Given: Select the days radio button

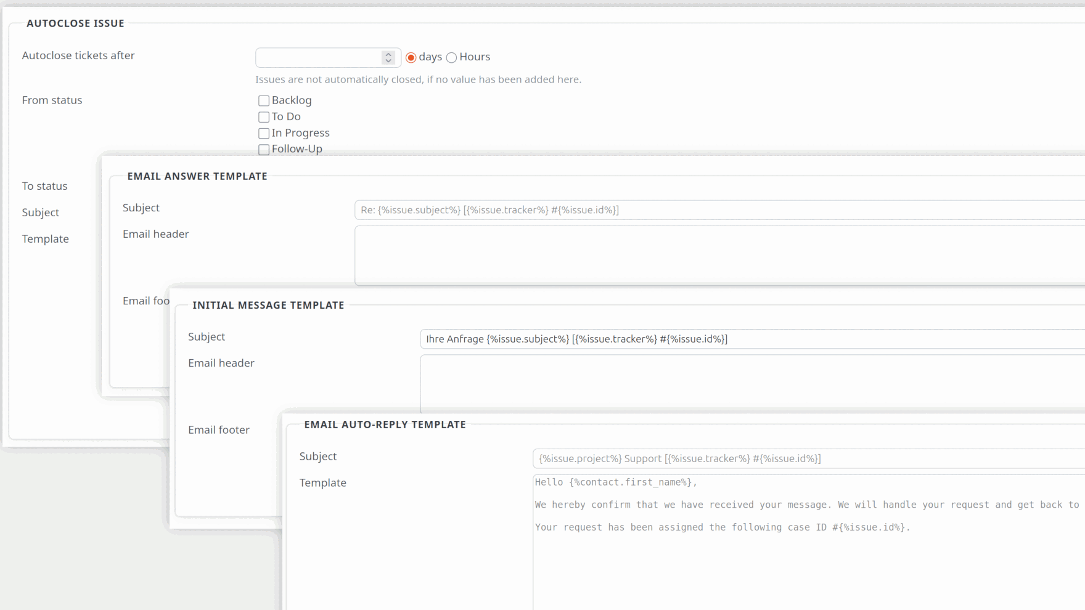Looking at the screenshot, I should [411, 57].
